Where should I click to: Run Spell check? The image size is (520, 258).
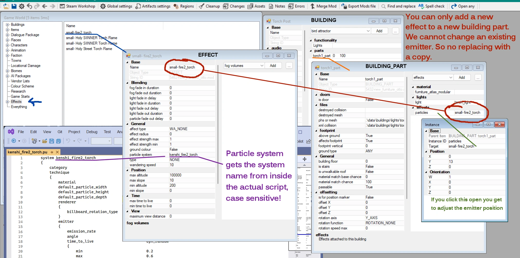(431, 6)
